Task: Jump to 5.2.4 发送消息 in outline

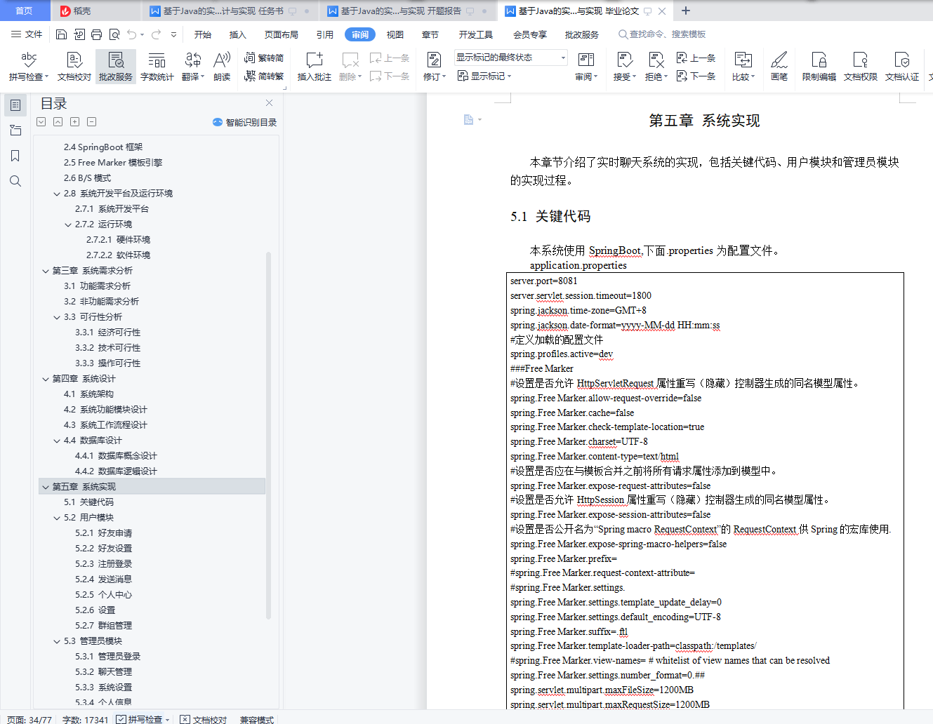Action: [103, 579]
